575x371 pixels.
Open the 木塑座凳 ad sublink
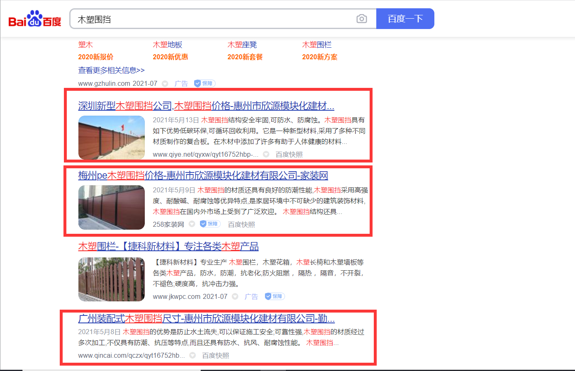pyautogui.click(x=242, y=45)
